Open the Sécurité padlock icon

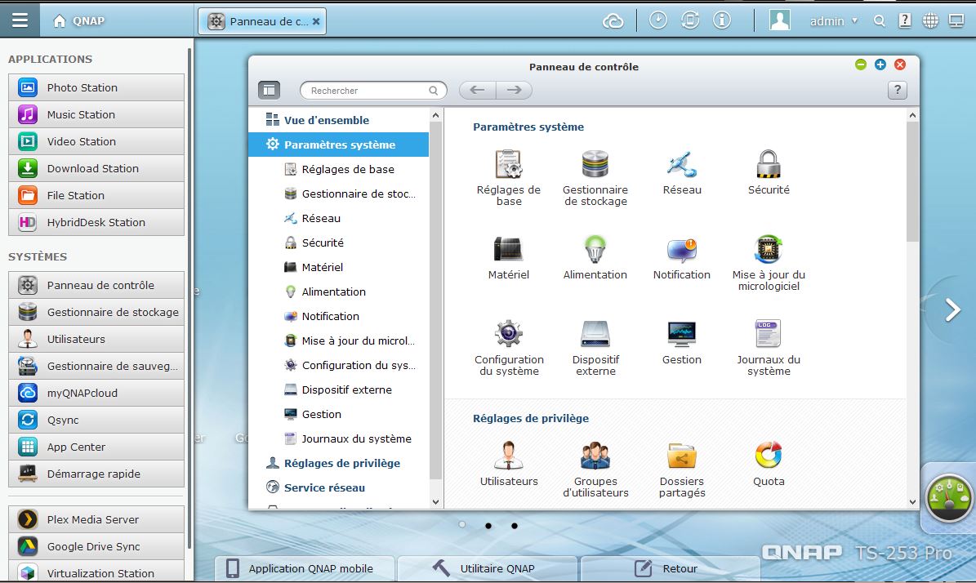(769, 164)
